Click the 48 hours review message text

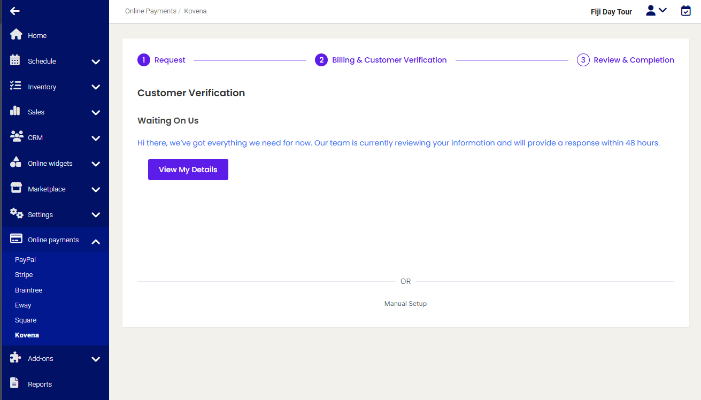click(x=398, y=143)
